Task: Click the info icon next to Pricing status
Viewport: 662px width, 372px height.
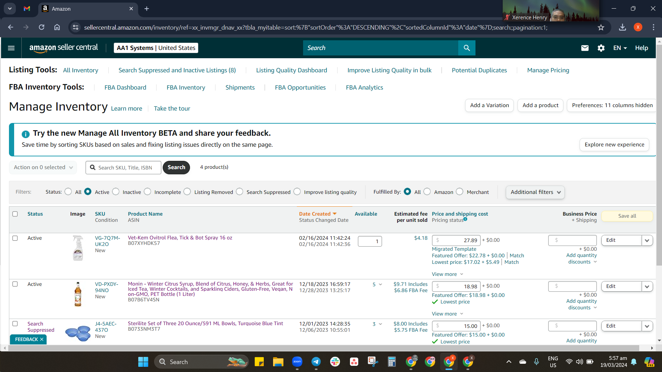Action: 465,219
